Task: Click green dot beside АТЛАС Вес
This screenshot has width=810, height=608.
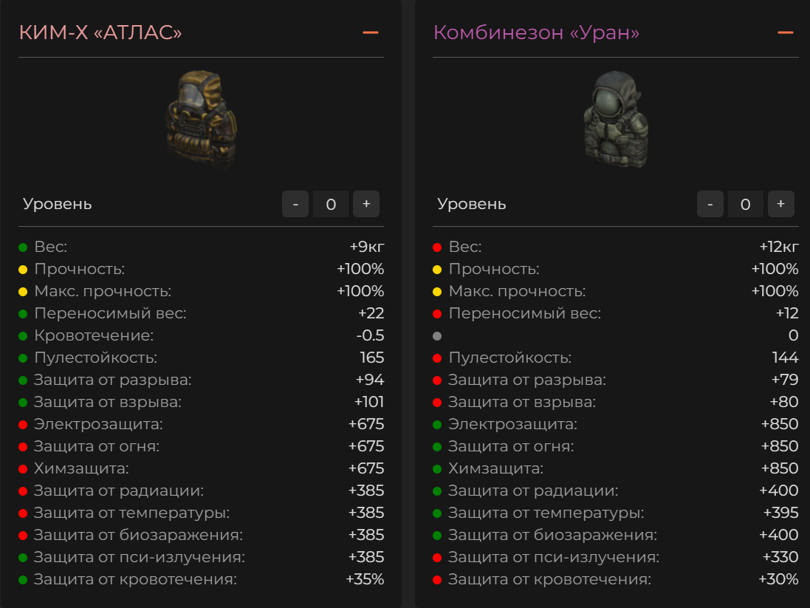Action: [23, 247]
